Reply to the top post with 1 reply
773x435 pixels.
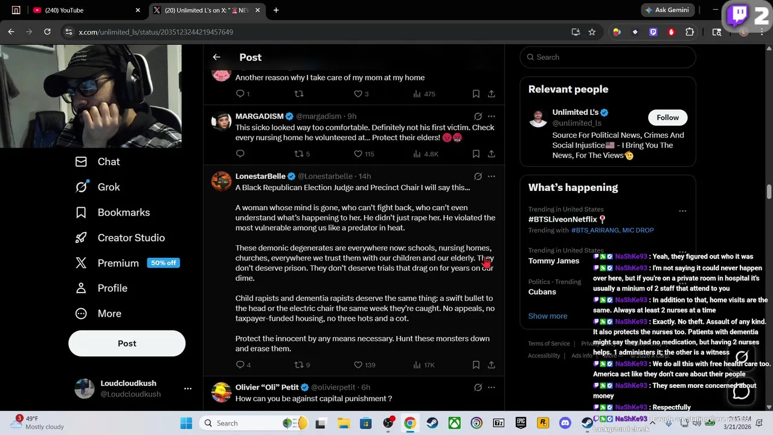243,94
